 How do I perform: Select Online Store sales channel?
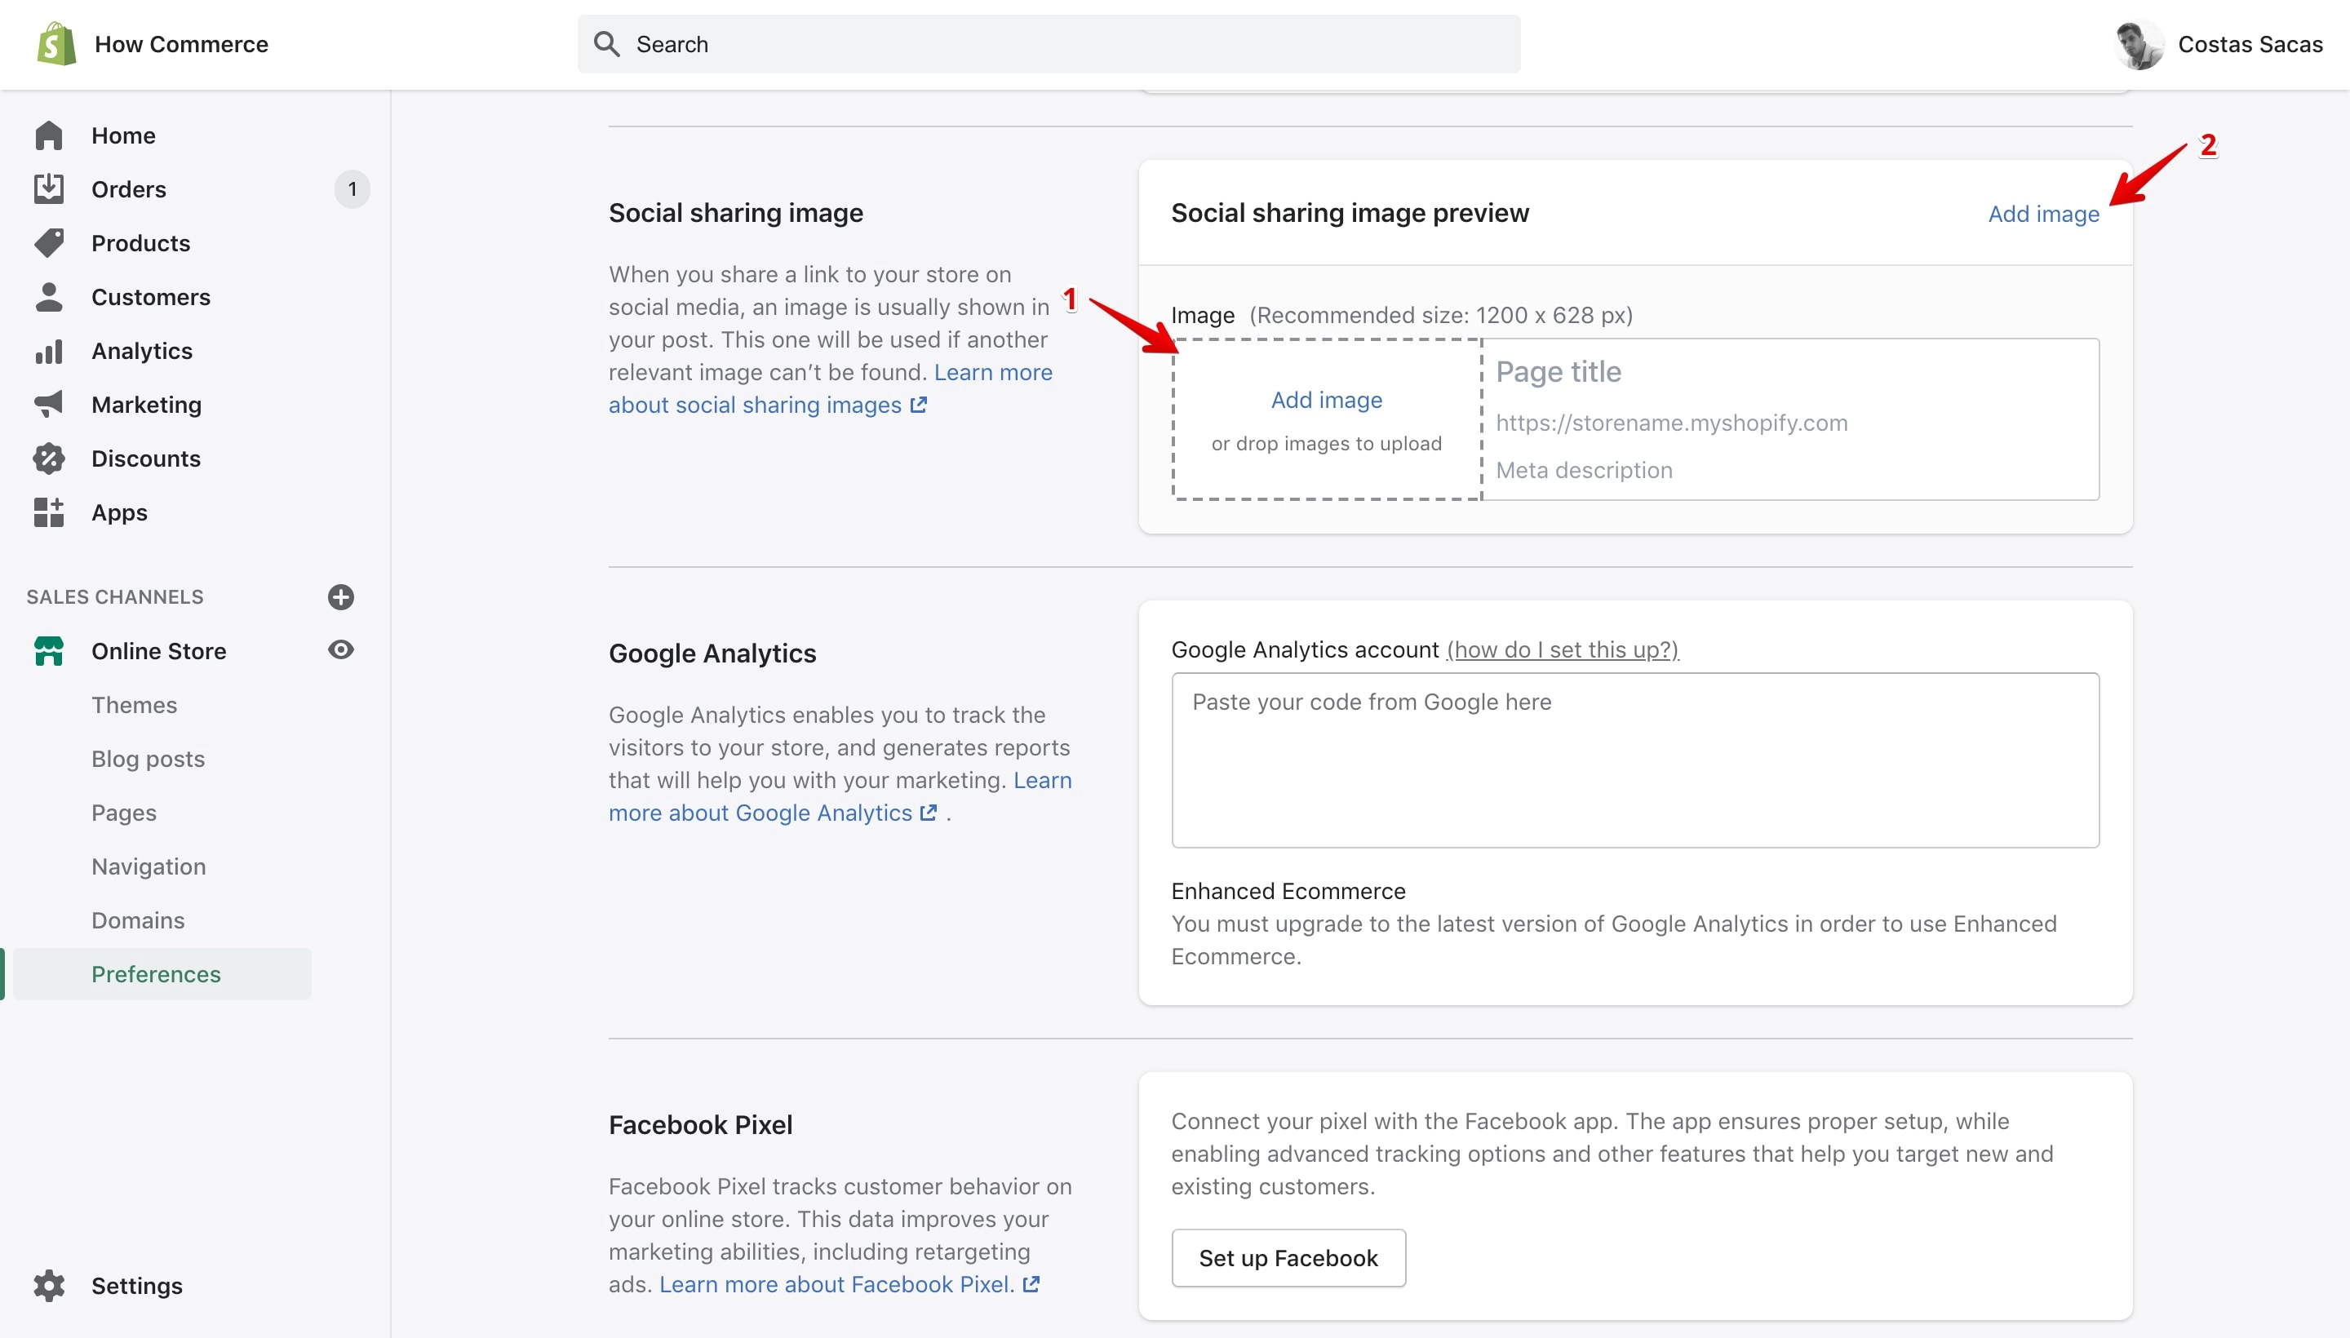coord(159,650)
